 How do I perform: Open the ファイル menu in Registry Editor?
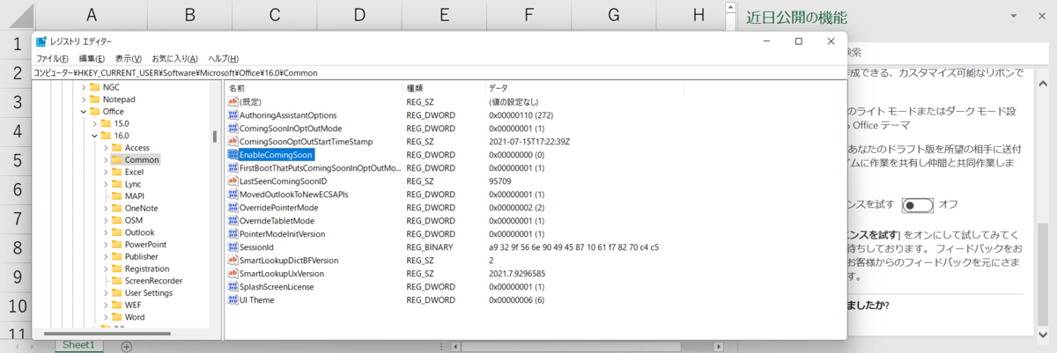pyautogui.click(x=52, y=58)
